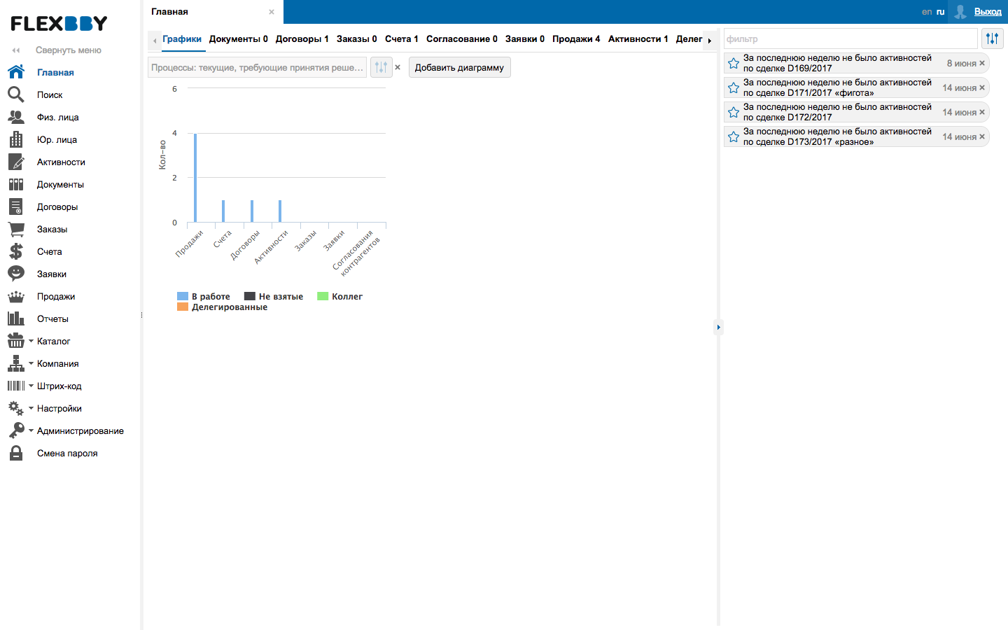Click the Выход logout link
Image resolution: width=1008 pixels, height=630 pixels.
(987, 12)
